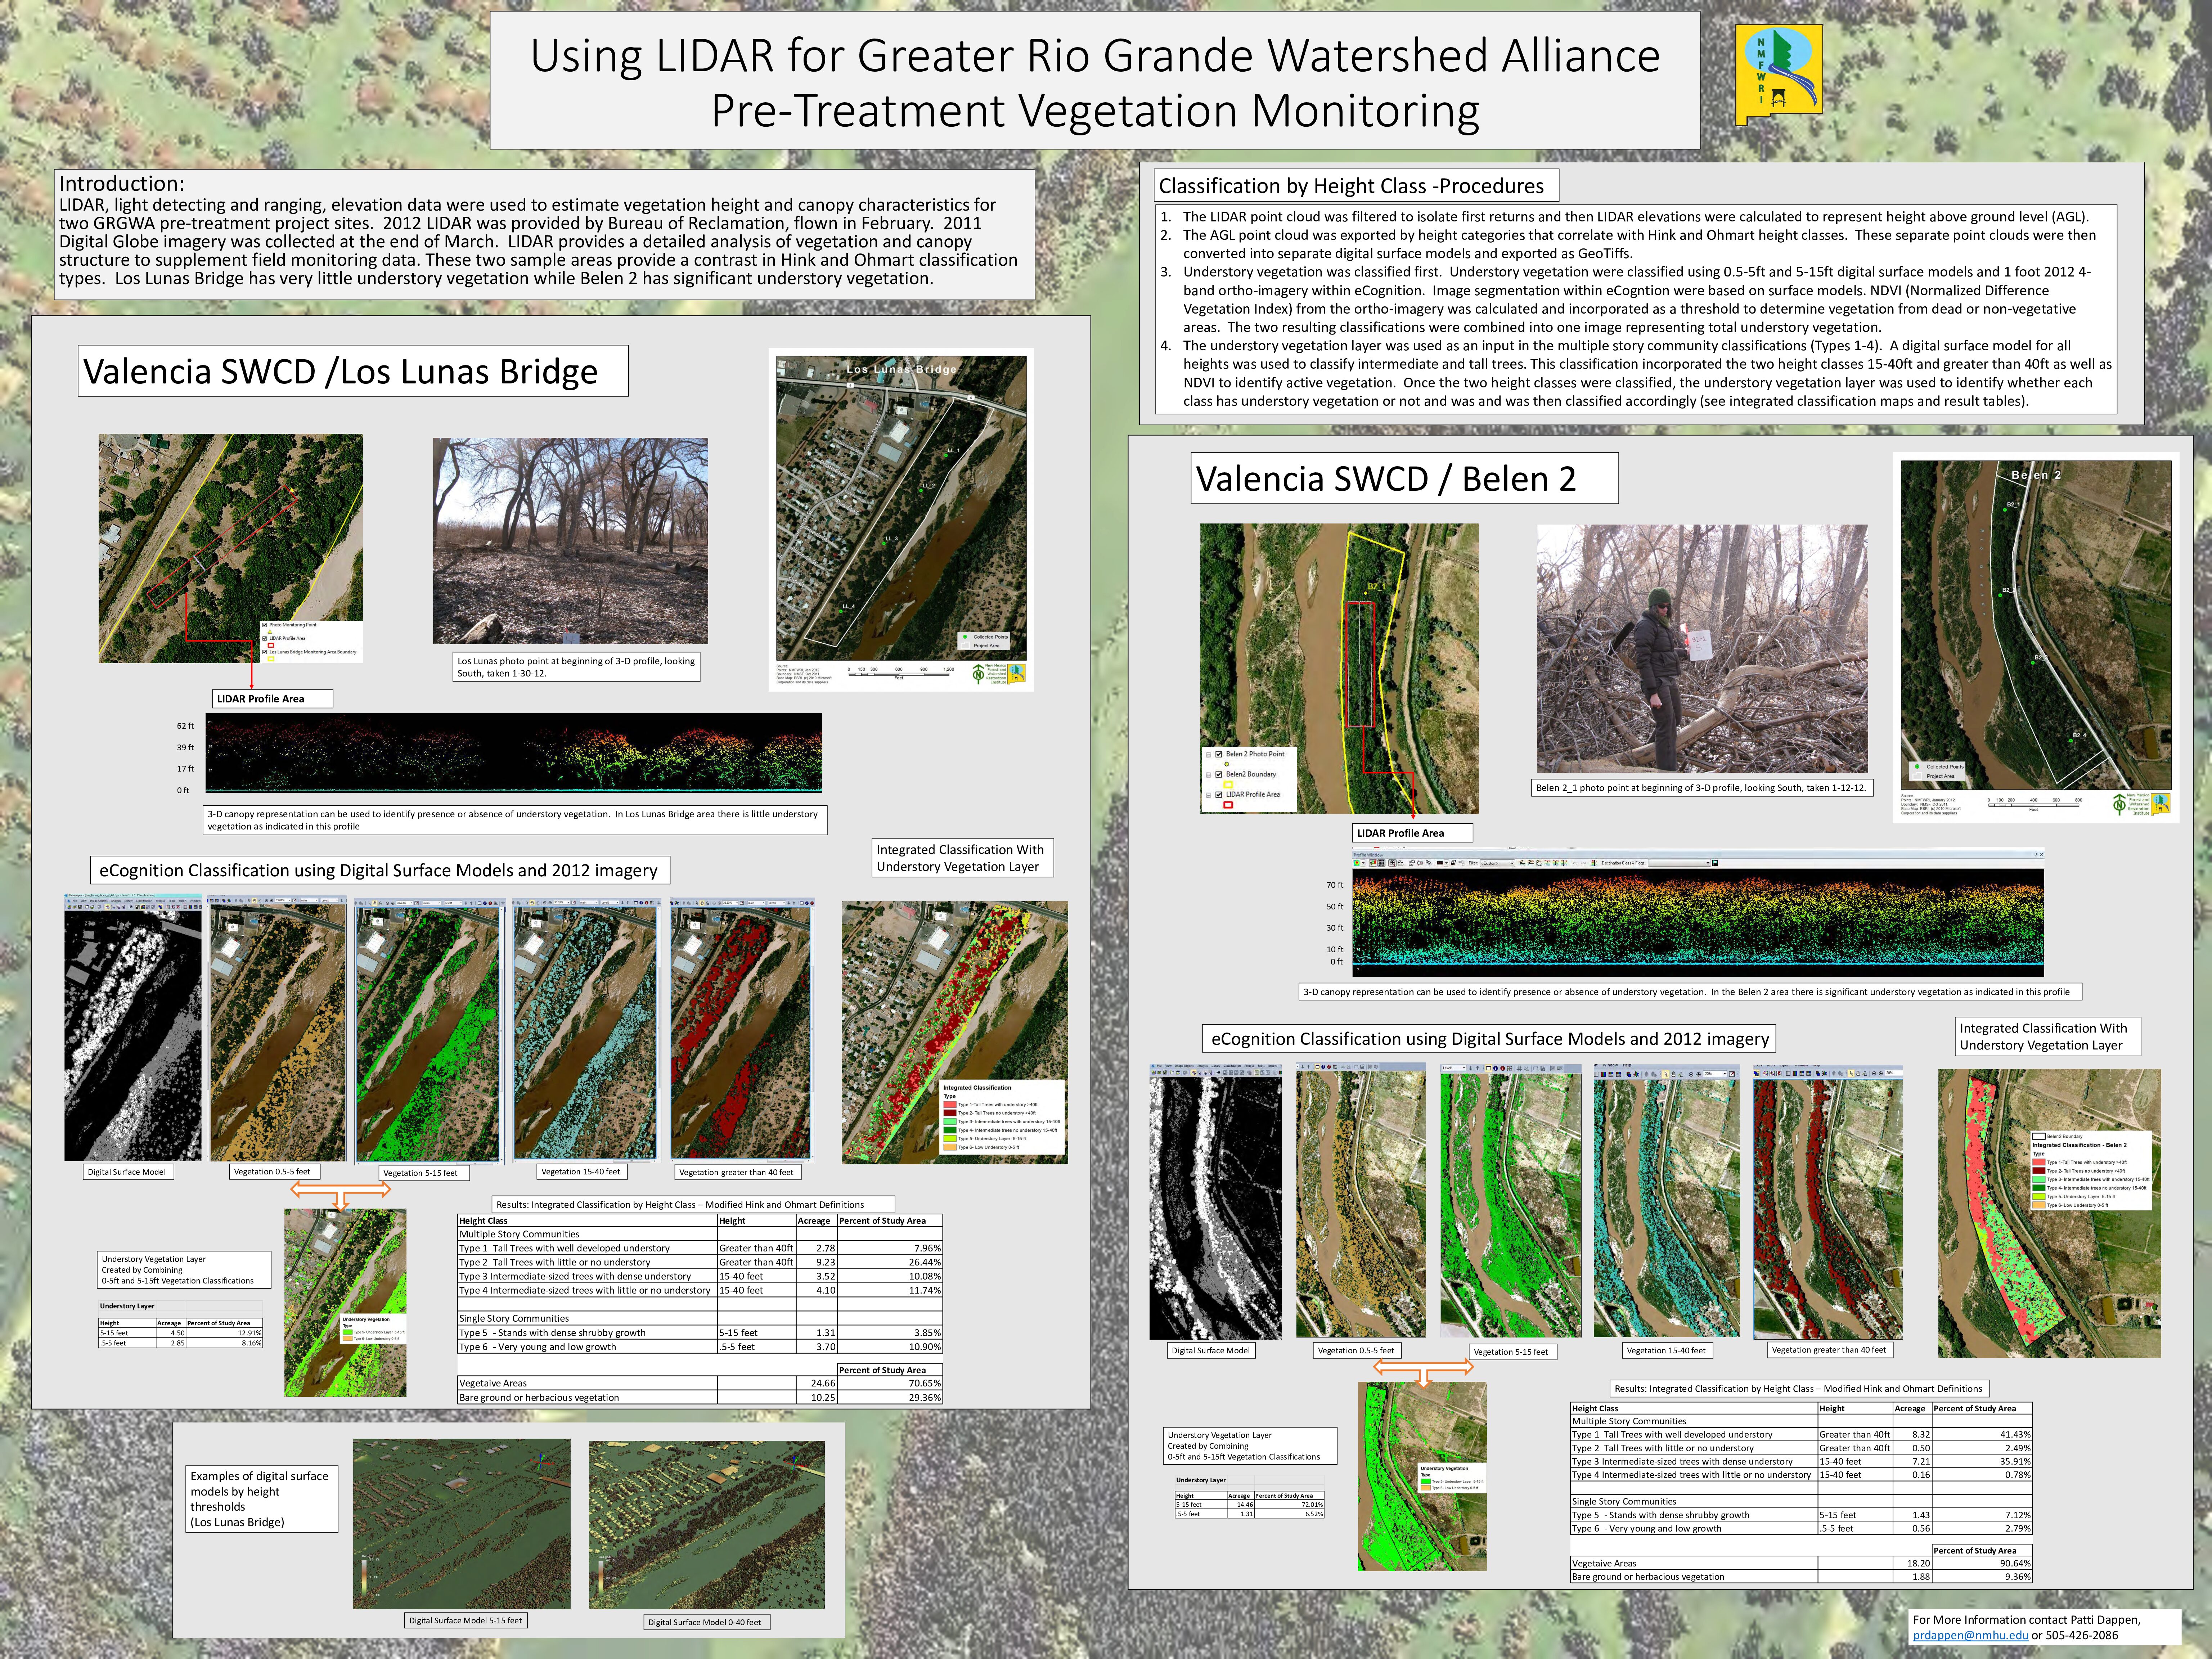The height and width of the screenshot is (1659, 2212).
Task: Toggle LIDAR Profile Area checkbox in Belen legend
Action: point(1219,795)
